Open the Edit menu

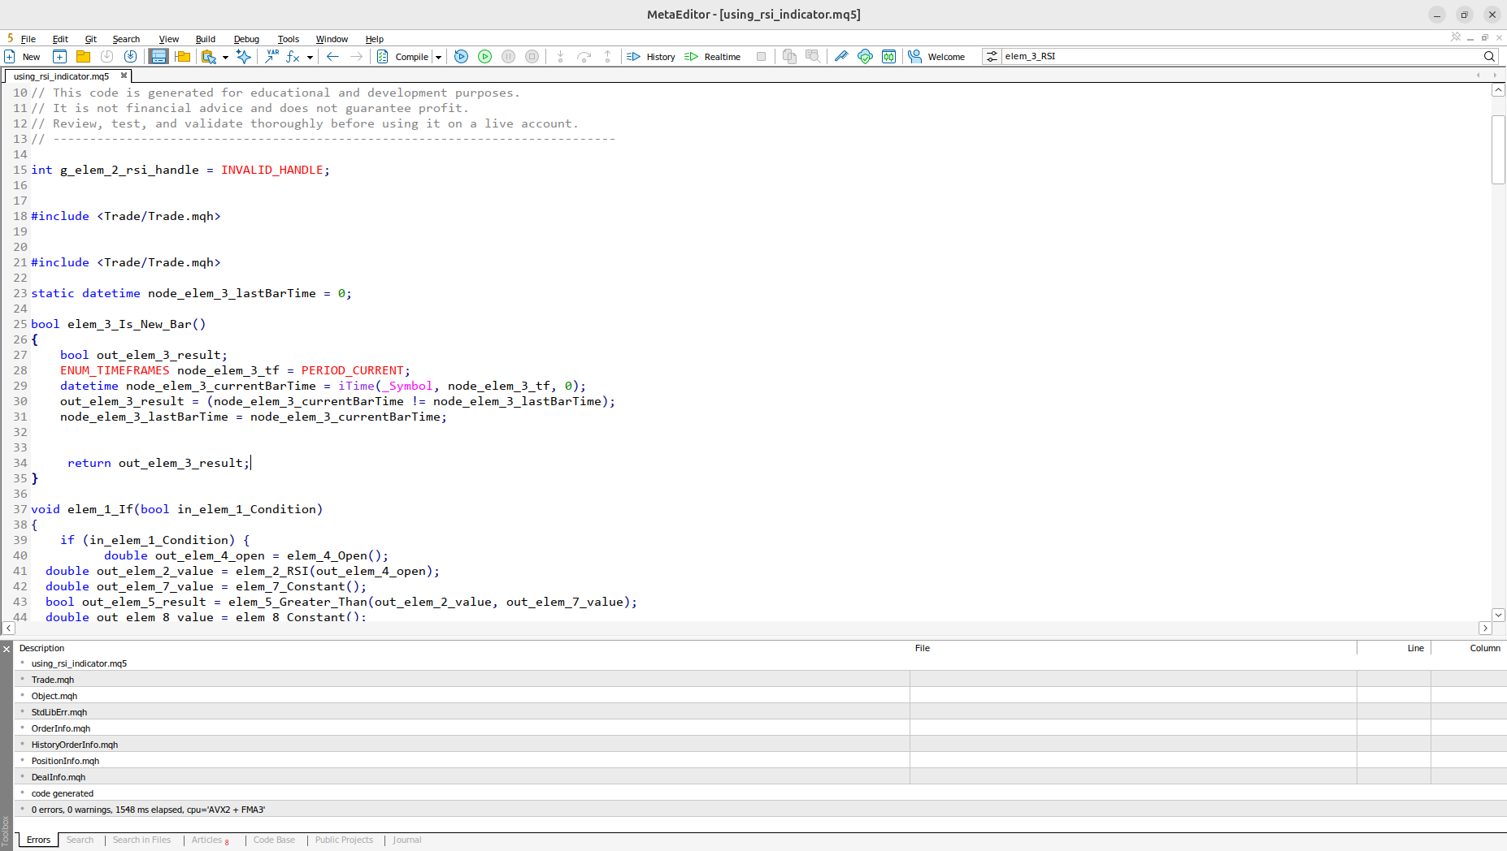coord(60,39)
